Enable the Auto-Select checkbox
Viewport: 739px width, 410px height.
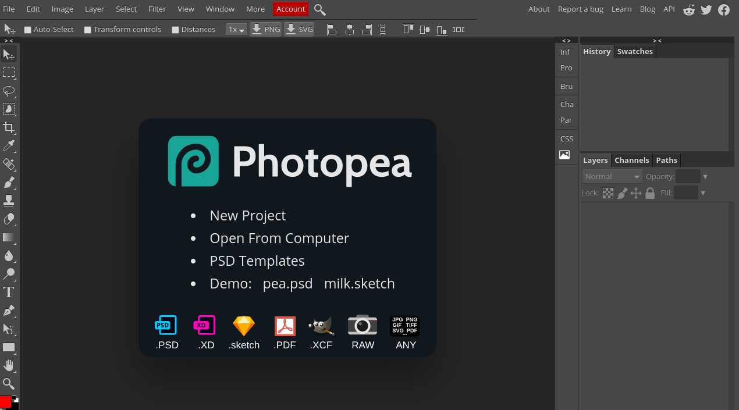pyautogui.click(x=27, y=30)
